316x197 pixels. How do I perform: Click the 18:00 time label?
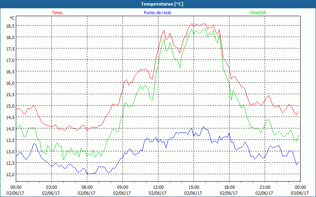point(229,188)
